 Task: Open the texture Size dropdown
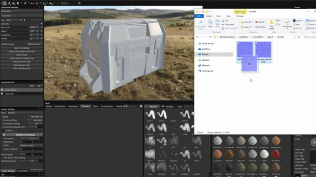click(x=14, y=20)
